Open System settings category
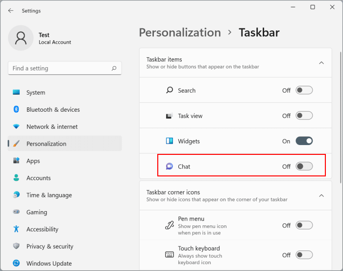Image resolution: width=343 pixels, height=271 pixels. 65,92
